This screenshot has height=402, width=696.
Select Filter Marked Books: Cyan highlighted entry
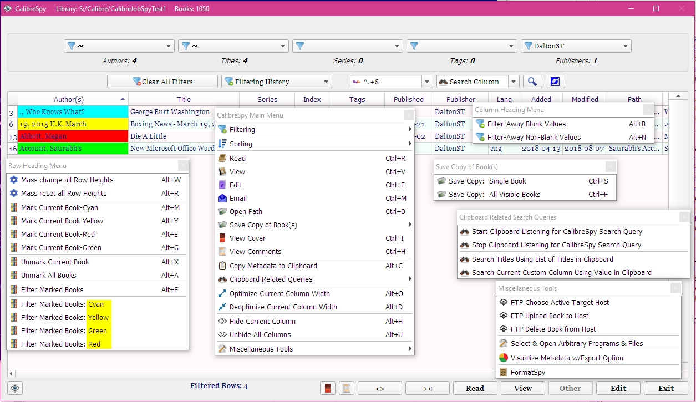point(62,304)
